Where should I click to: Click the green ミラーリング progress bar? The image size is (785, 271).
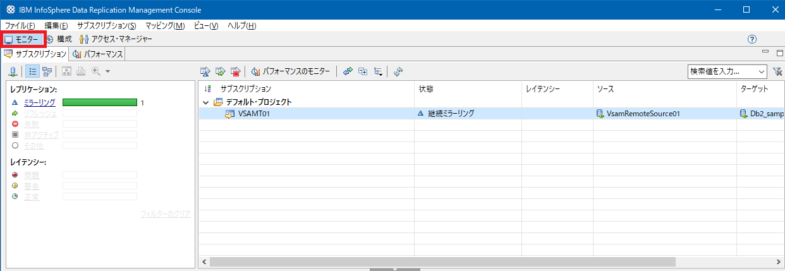[100, 102]
